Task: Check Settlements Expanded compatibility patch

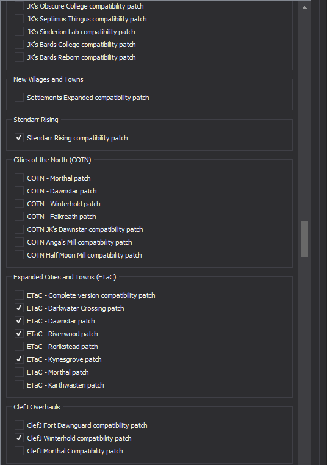Action: point(20,97)
